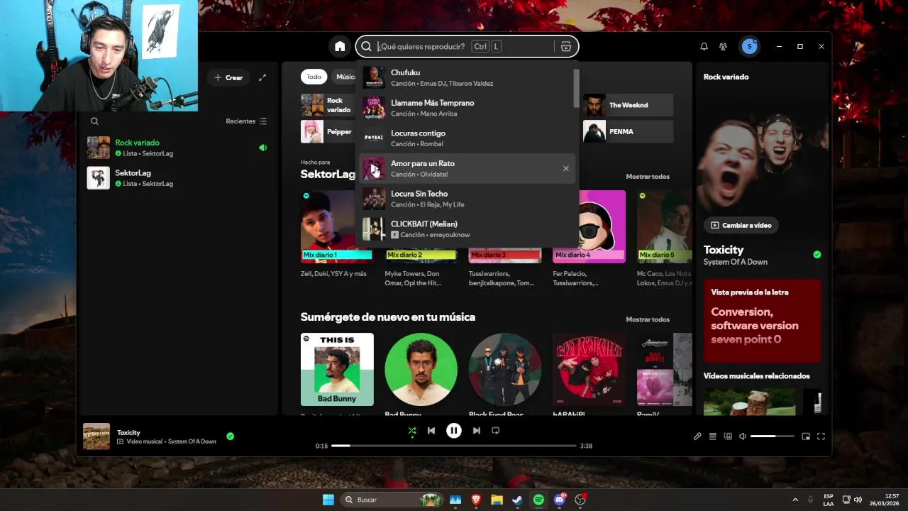
Task: Click green checkmark beside Toxicity in right panel
Action: tap(817, 254)
